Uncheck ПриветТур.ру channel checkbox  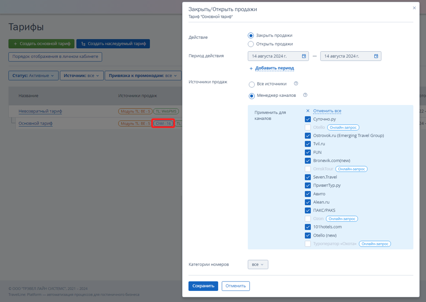pyautogui.click(x=308, y=186)
